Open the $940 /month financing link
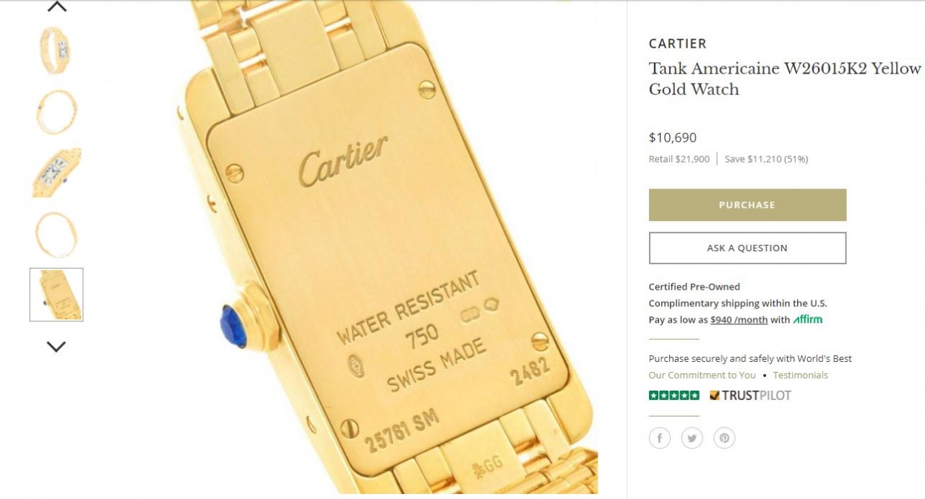925x499 pixels. pos(739,320)
